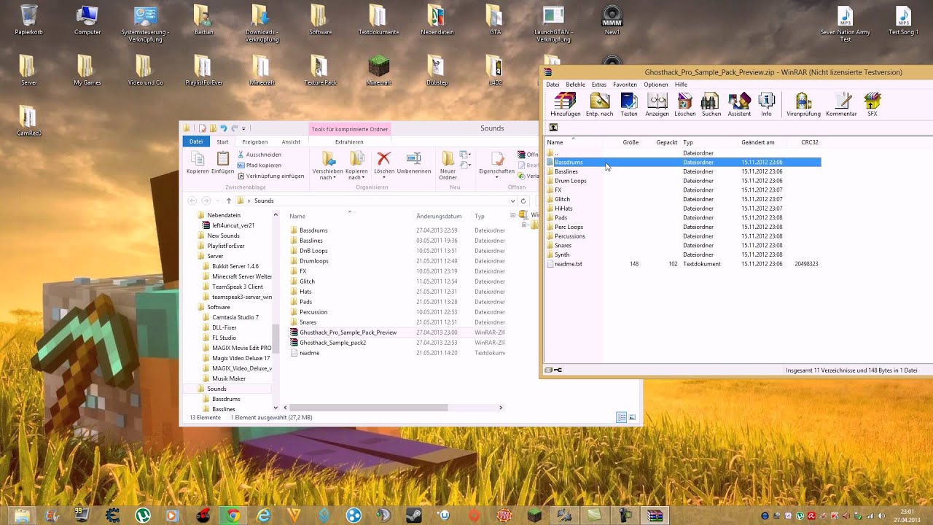Open Google Chrome from taskbar
This screenshot has height=525, width=933.
pos(233,516)
